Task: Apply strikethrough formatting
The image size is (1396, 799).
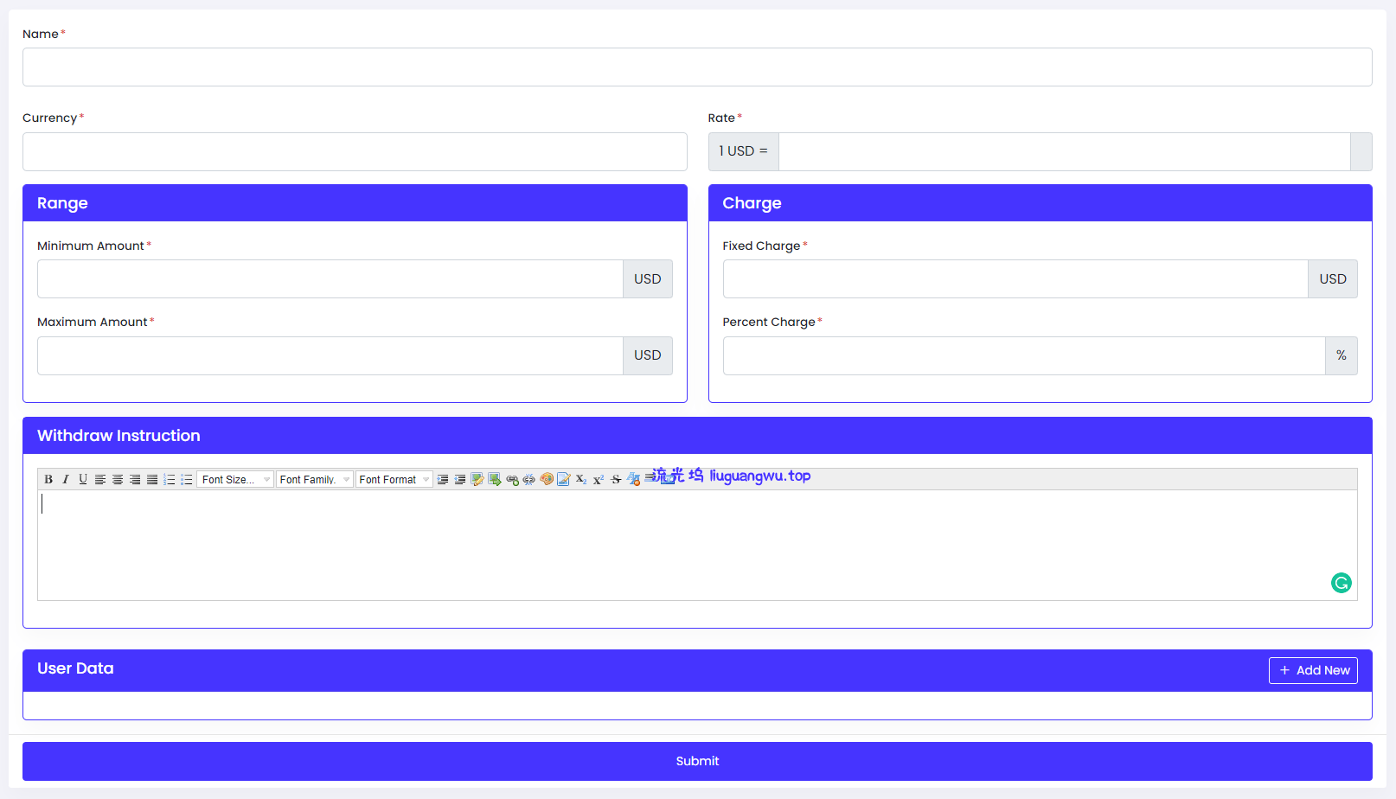Action: (616, 480)
